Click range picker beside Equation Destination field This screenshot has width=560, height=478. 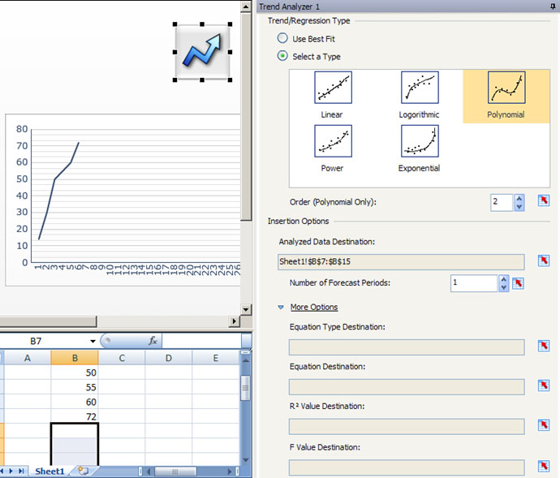point(544,386)
